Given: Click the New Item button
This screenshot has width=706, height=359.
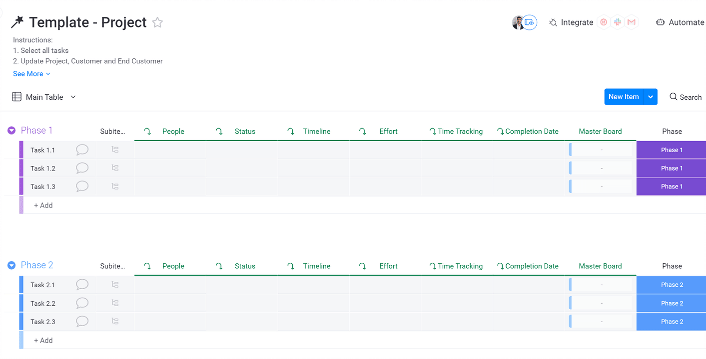Looking at the screenshot, I should [624, 97].
